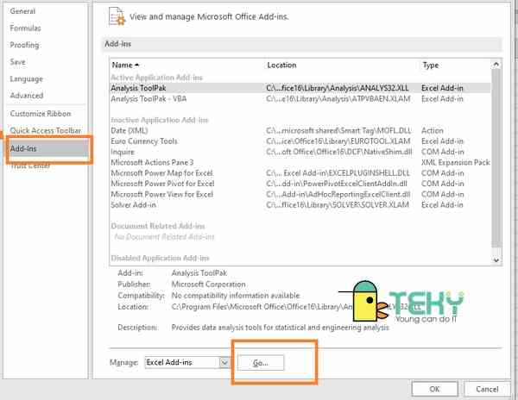The height and width of the screenshot is (400, 518).
Task: Click the EUROTOOL.XLAM location path
Action: [x=338, y=141]
